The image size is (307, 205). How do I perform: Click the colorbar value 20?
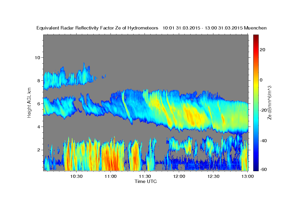[262, 50]
